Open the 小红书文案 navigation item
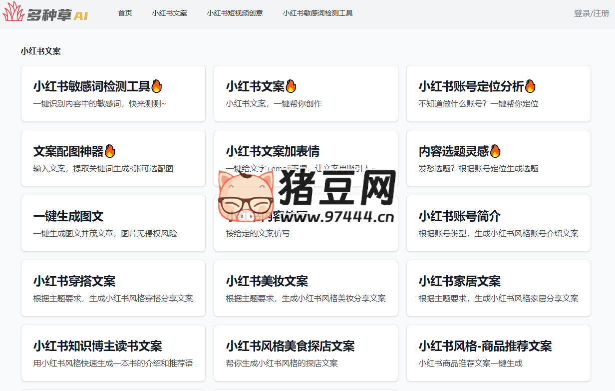The width and height of the screenshot is (615, 391). pyautogui.click(x=170, y=13)
